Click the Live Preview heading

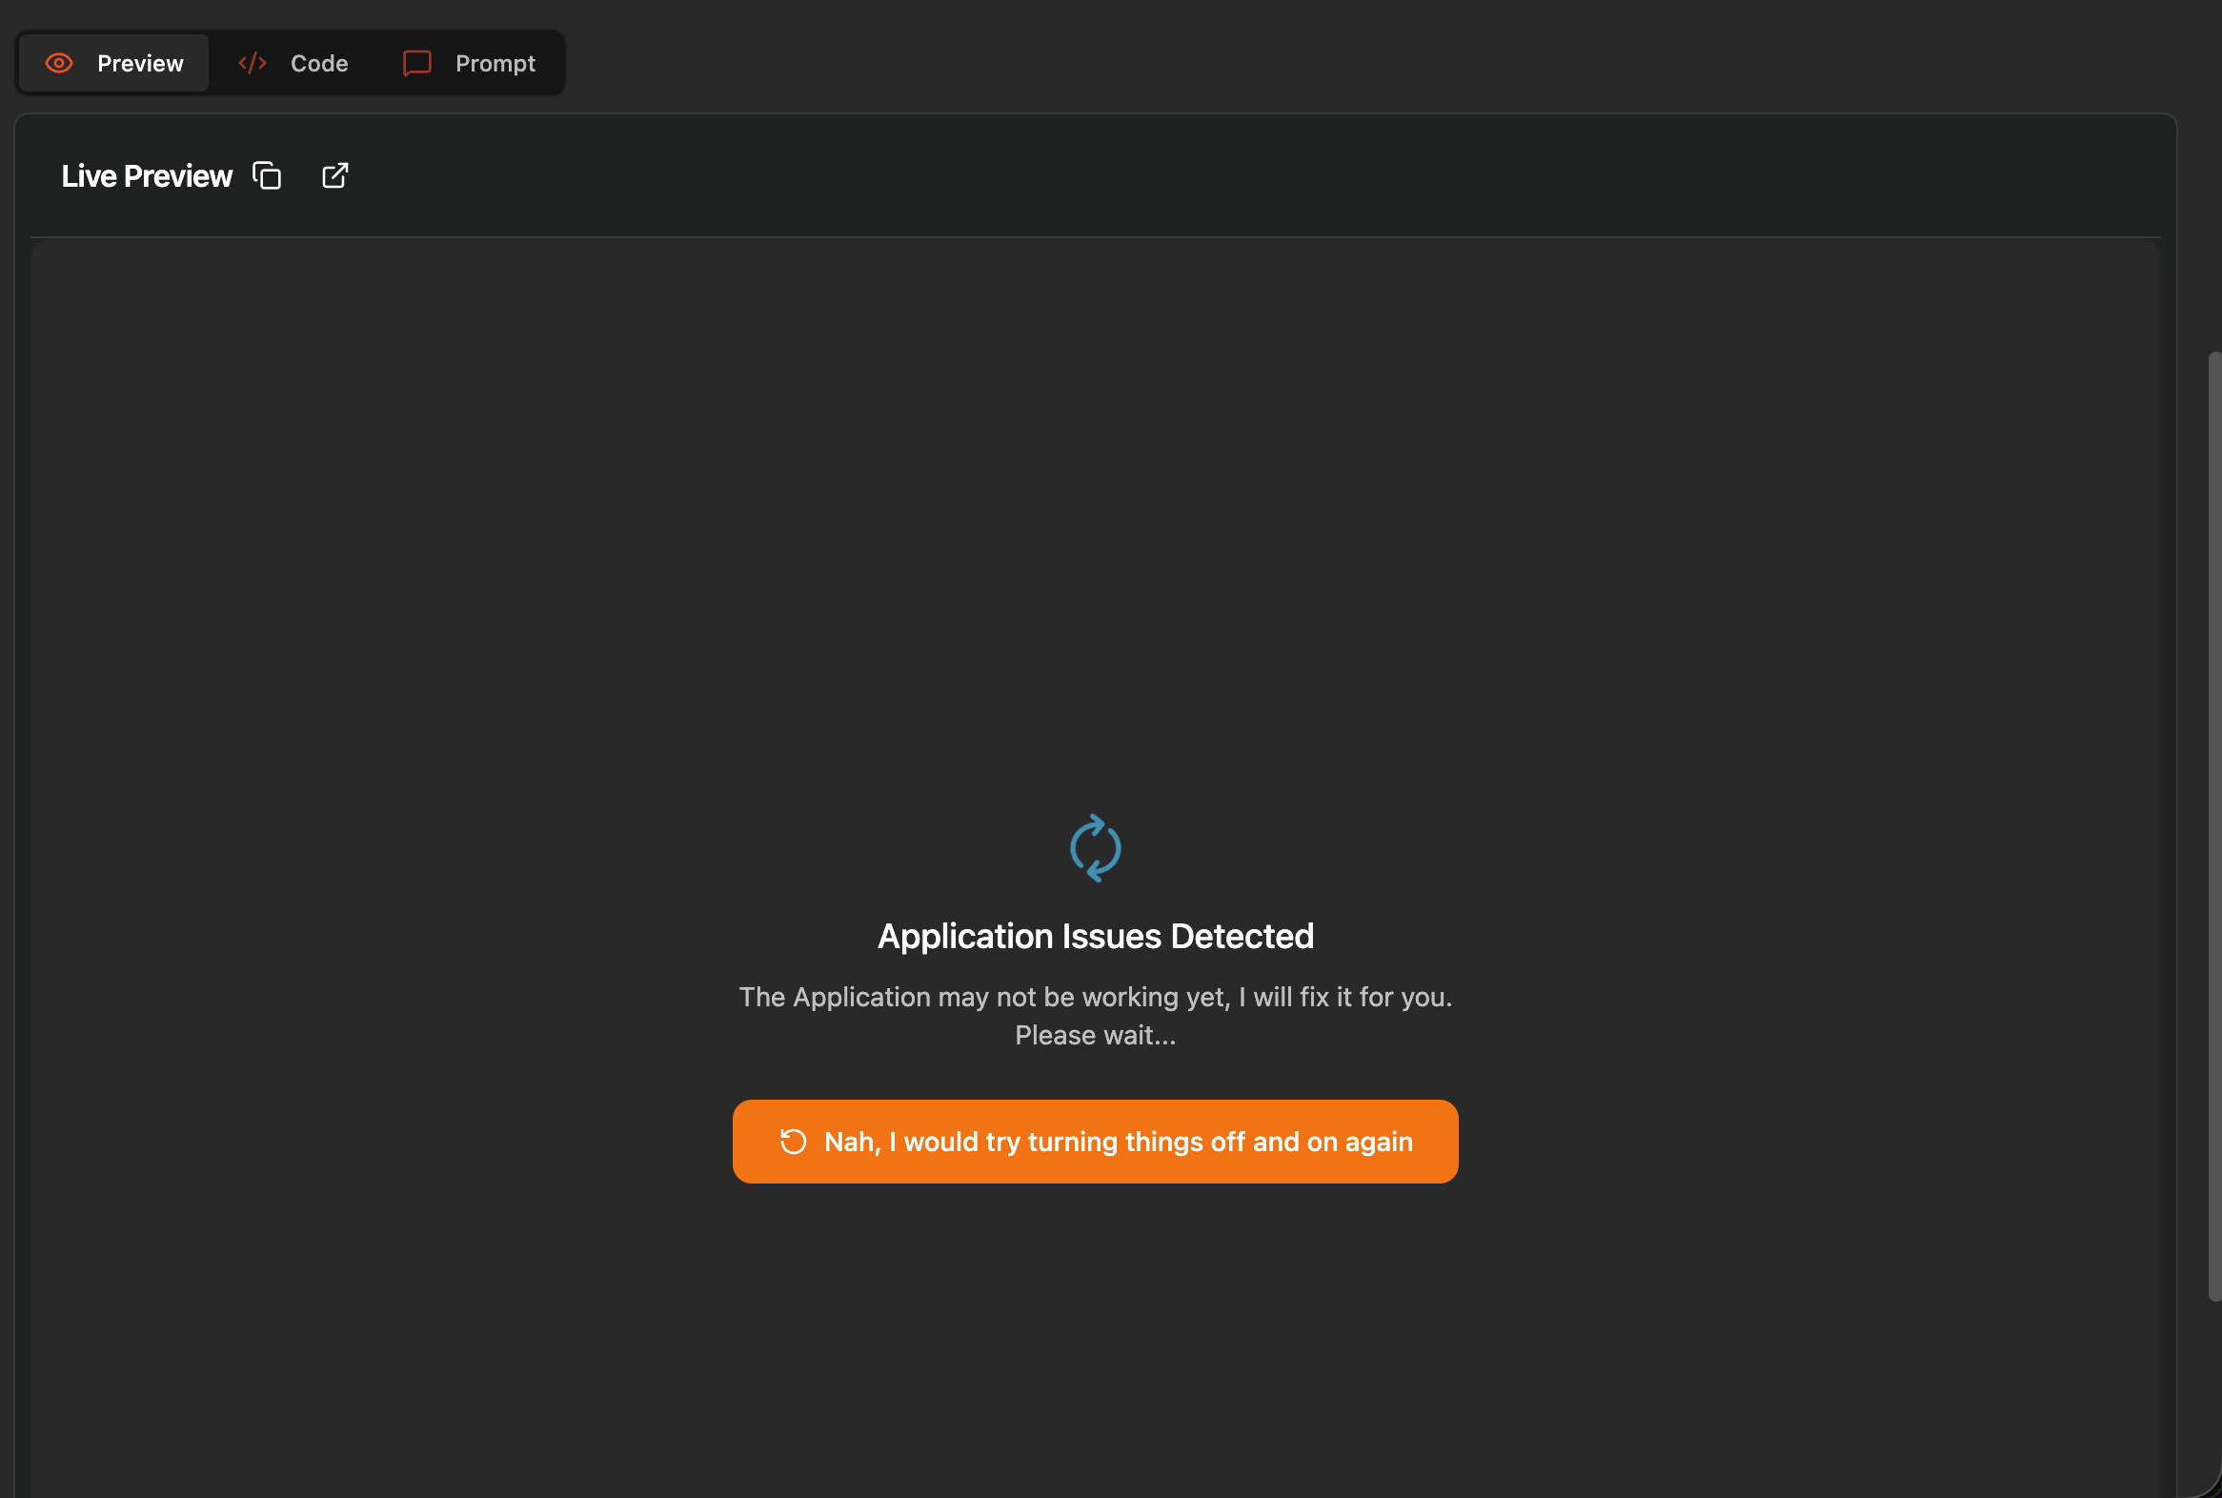pyautogui.click(x=146, y=175)
